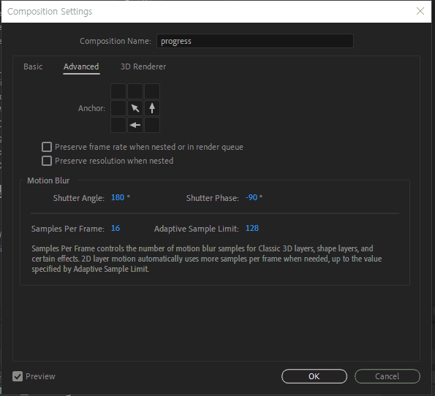The image size is (435, 396).
Task: Select the top-center anchor cell
Action: (135, 91)
